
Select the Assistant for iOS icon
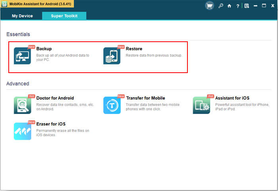pyautogui.click(x=201, y=105)
